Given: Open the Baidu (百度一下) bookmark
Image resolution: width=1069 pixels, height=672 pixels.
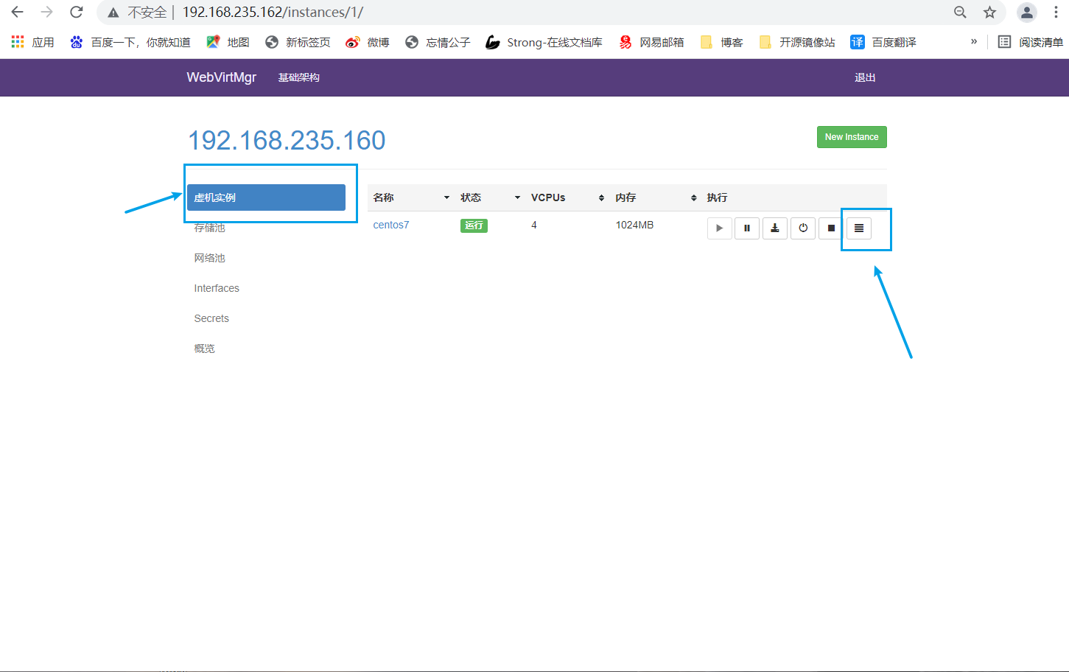Looking at the screenshot, I should pyautogui.click(x=130, y=42).
